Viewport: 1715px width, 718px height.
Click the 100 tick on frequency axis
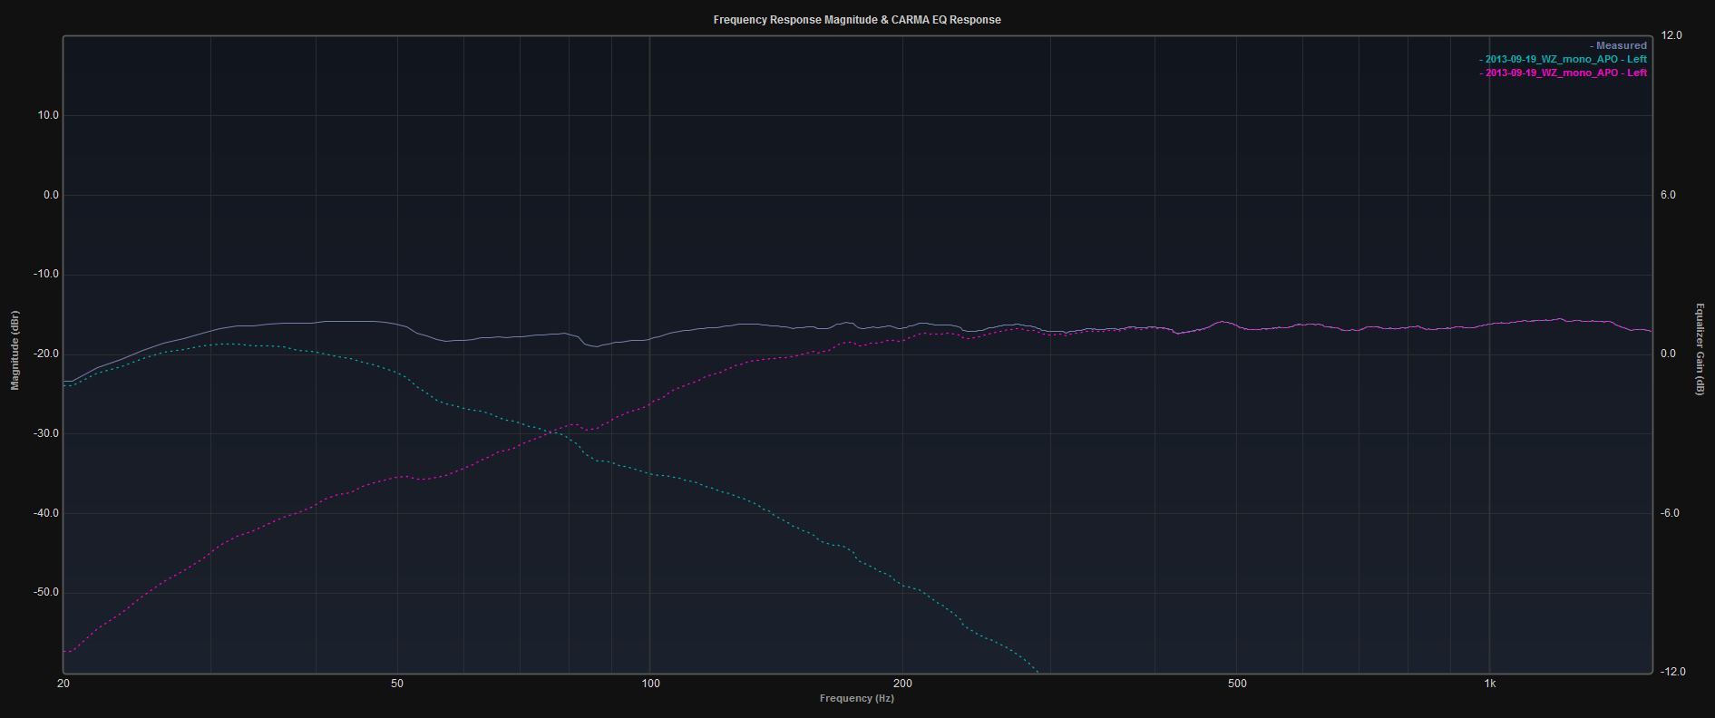click(650, 684)
